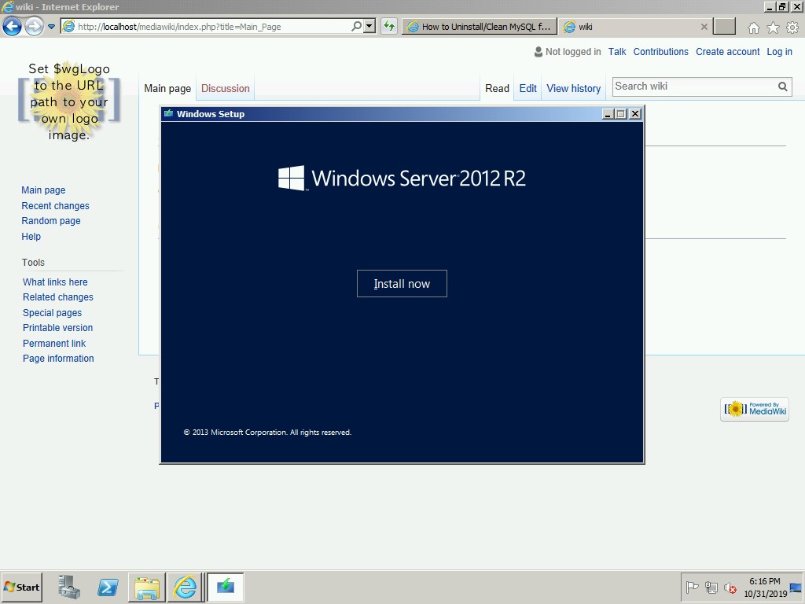The height and width of the screenshot is (604, 805).
Task: Launch Server Manager from taskbar
Action: 69,587
